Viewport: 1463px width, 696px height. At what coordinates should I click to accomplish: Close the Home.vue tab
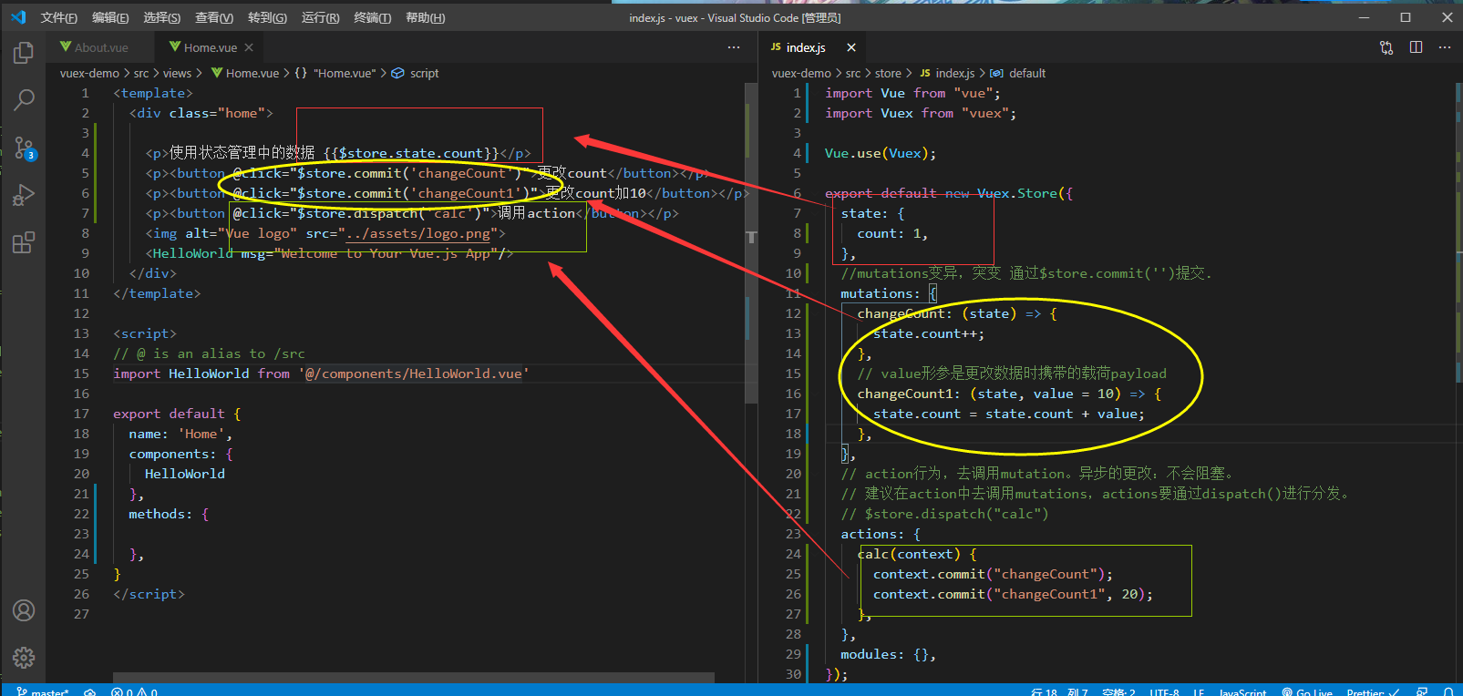[249, 47]
